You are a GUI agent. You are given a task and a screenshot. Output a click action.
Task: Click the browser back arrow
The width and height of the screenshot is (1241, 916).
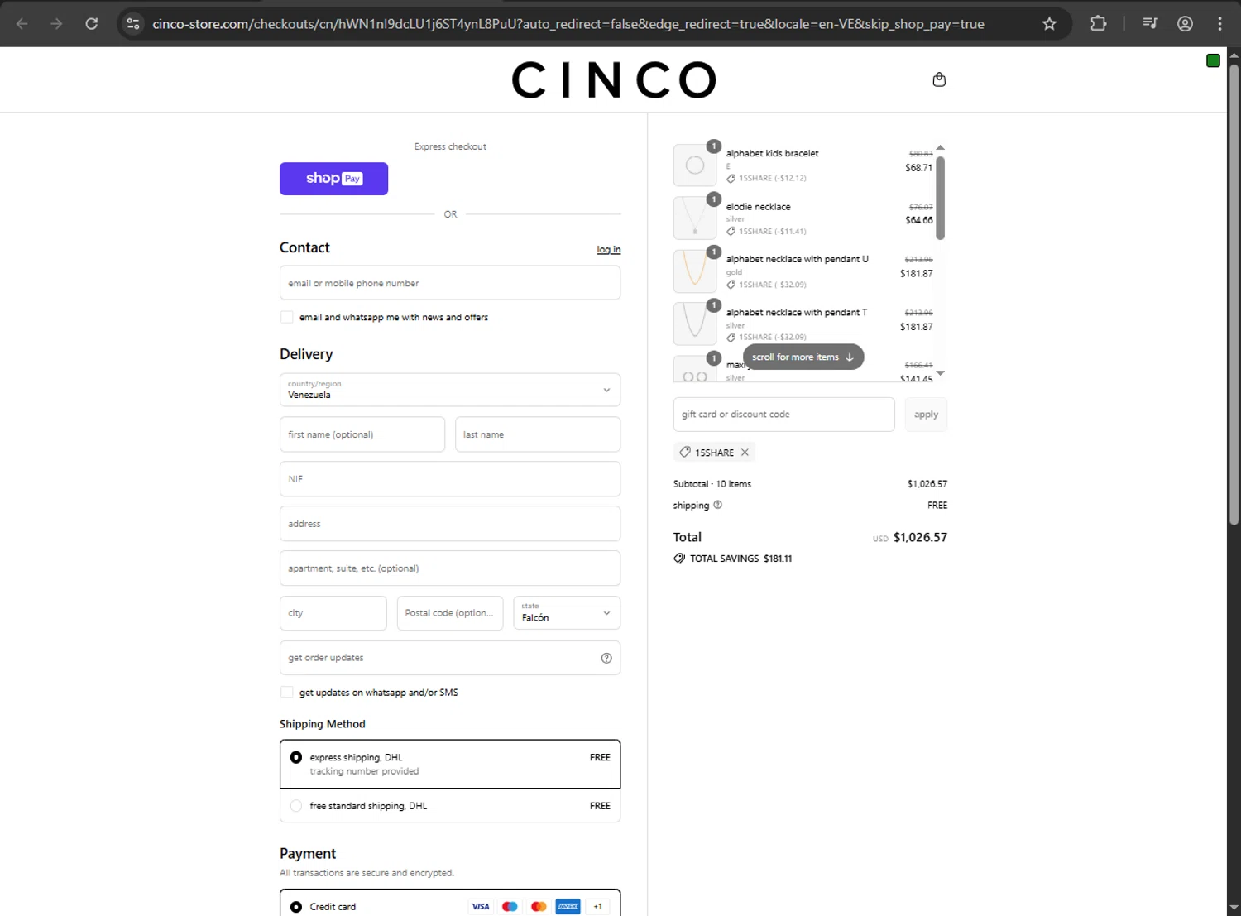click(22, 24)
